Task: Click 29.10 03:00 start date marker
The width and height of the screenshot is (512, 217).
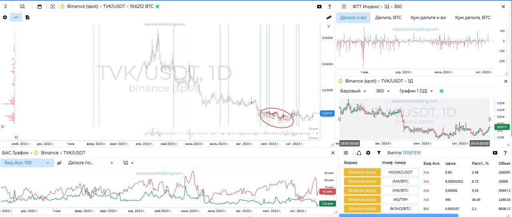Action: 350,143
